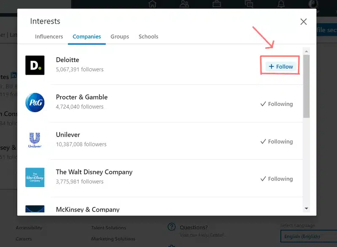Open the Deloitte company name link

coord(67,60)
